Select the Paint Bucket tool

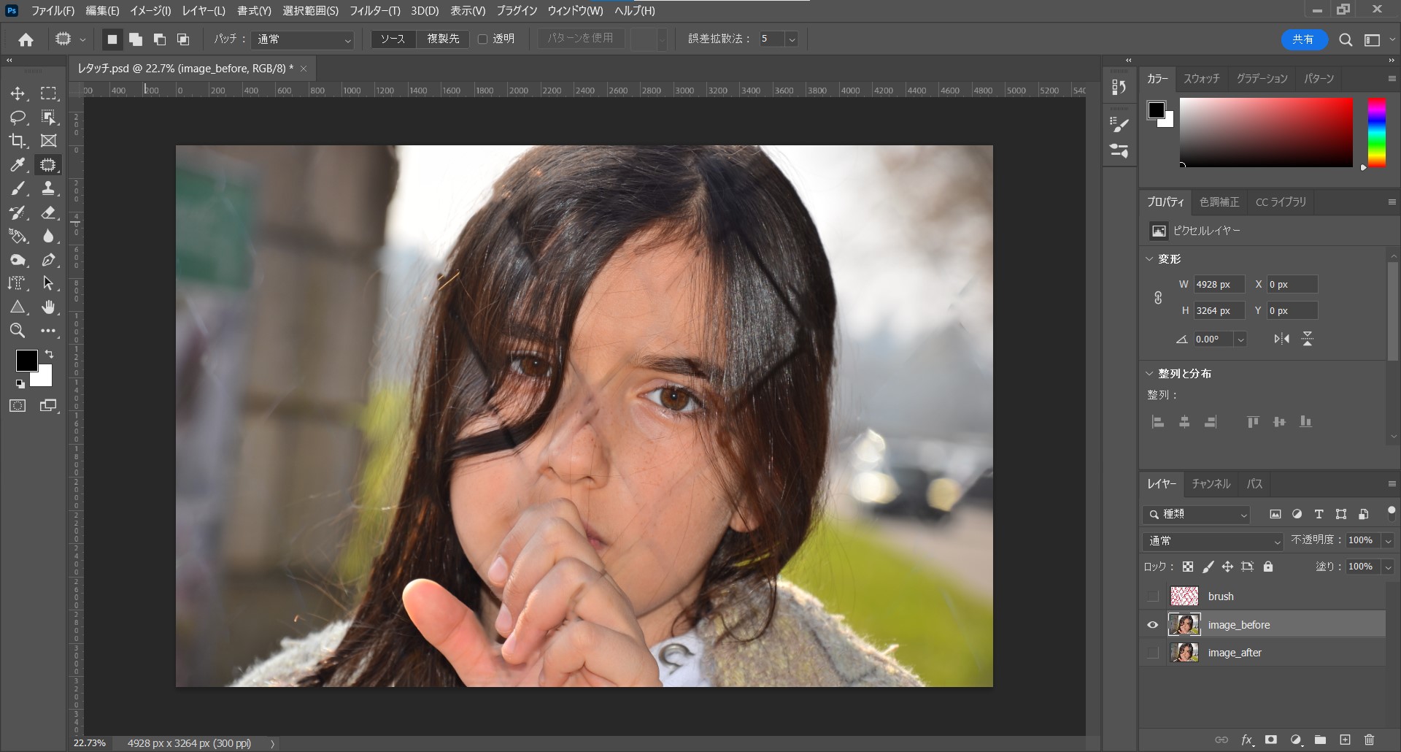18,236
